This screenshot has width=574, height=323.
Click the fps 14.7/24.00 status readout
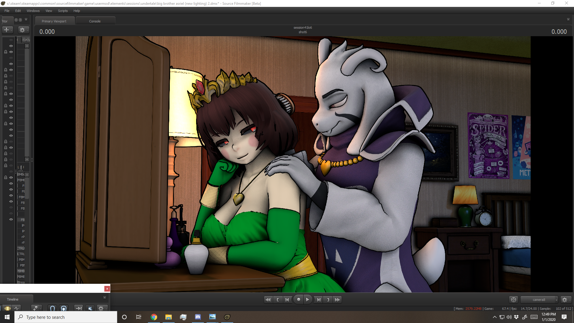click(524, 309)
